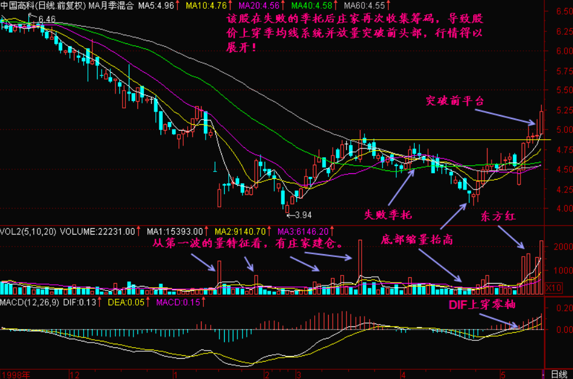Click the 东方红 annotation label
The image size is (573, 379).
[x=497, y=216]
